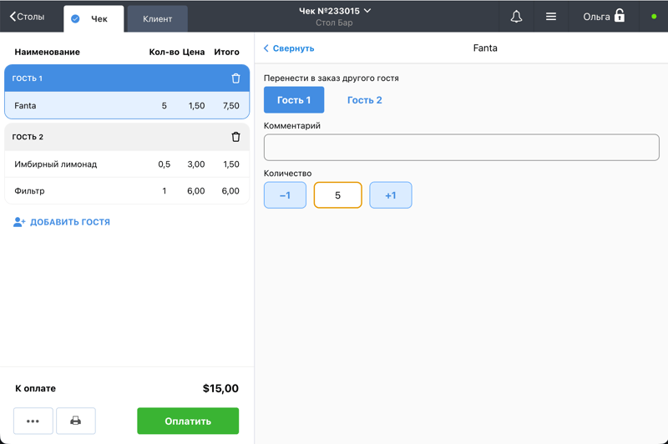The width and height of the screenshot is (668, 444).
Task: Open notifications bell
Action: pos(516,17)
